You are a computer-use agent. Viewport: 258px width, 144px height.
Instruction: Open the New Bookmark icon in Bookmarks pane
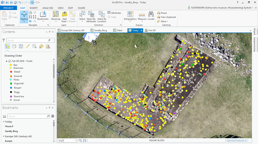pos(5,116)
